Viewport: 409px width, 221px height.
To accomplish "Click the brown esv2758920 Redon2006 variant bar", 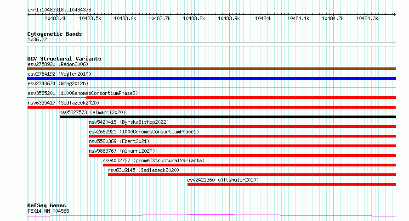I will coord(211,69).
